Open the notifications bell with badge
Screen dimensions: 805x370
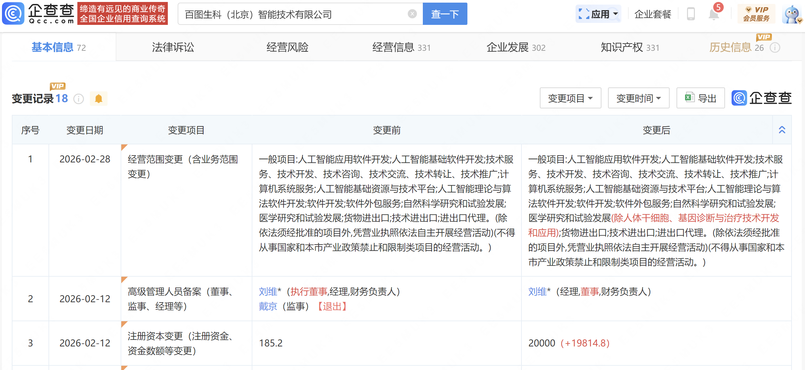(714, 14)
